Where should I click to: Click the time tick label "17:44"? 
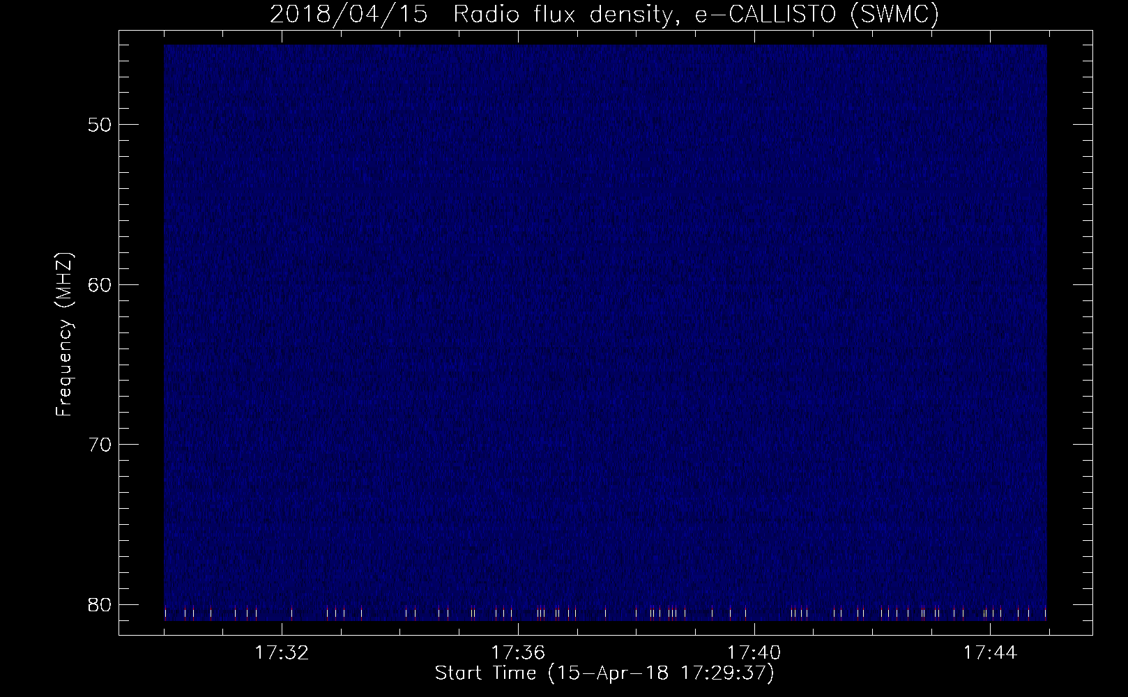(x=990, y=653)
